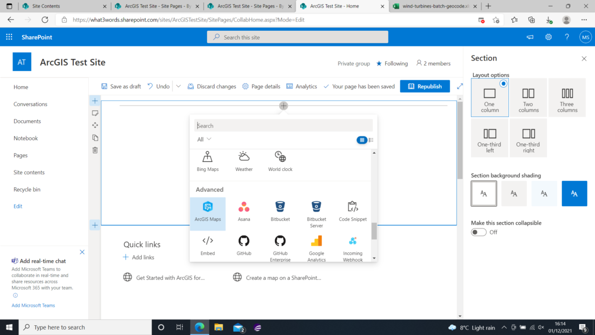The width and height of the screenshot is (595, 335).
Task: Select the strong blue section background shading
Action: click(574, 194)
